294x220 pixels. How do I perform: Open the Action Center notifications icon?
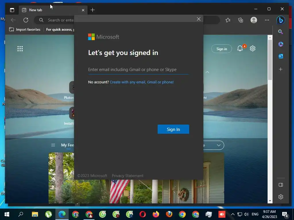(285, 215)
